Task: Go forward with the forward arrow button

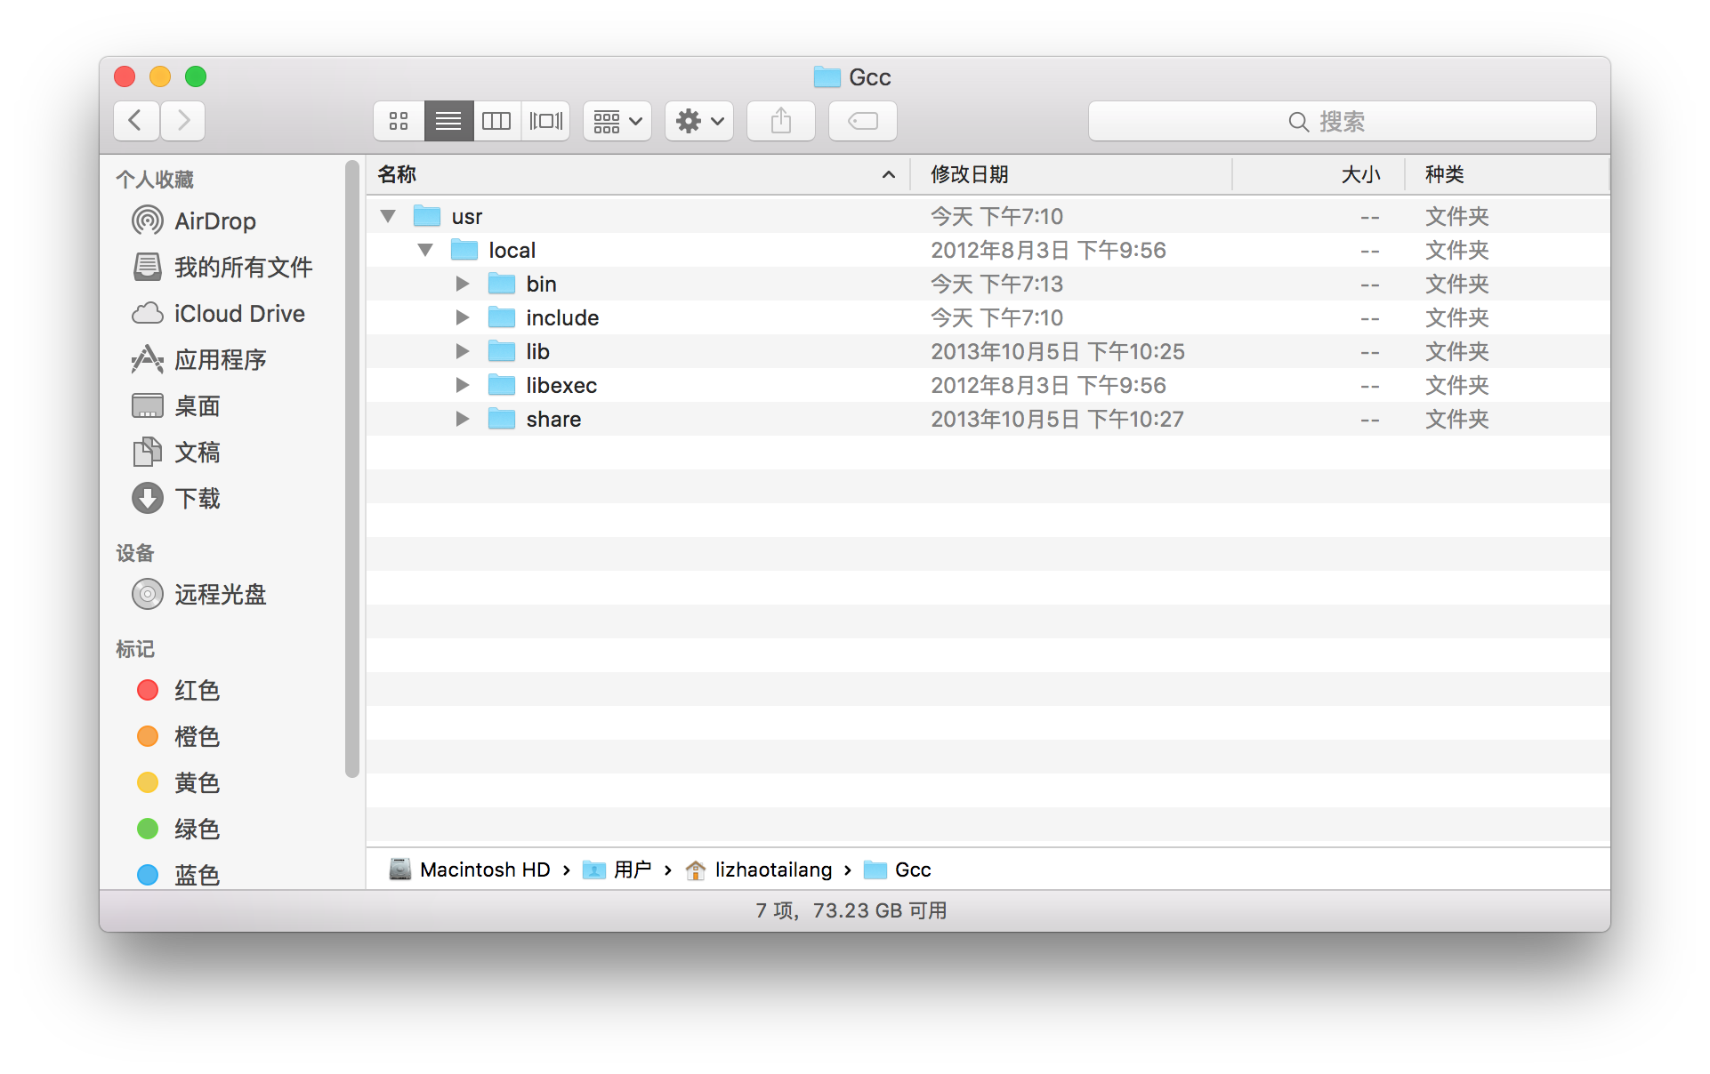Action: (x=183, y=121)
